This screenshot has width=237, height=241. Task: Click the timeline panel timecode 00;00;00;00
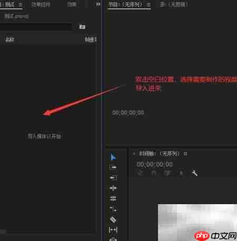pyautogui.click(x=155, y=164)
